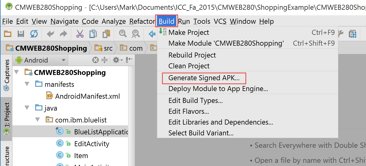Select Rebuild Project menu entry
Screen dimensions: 366x166
pyautogui.click(x=248, y=55)
